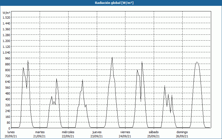Click Sunday's smooth radiation peak
Image resolution: width=222 pixels, height=139 pixels.
coord(197,62)
